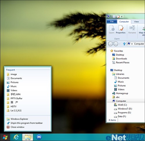145x141 pixels.
Task: Select Videos library in the tree
Action: pyautogui.click(x=119, y=89)
